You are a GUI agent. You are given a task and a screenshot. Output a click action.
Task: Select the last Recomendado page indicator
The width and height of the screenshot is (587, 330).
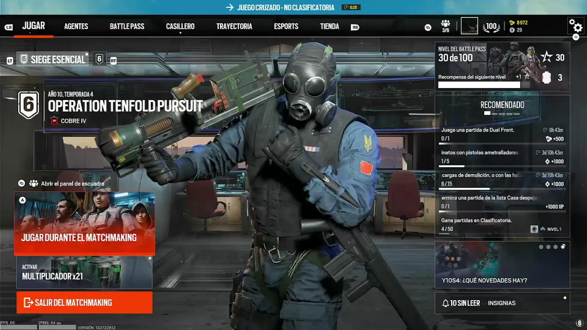pos(517,113)
